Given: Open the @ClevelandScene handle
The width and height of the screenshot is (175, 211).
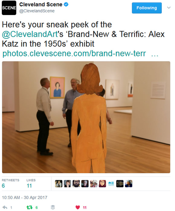Looking at the screenshot, I should tap(37, 11).
